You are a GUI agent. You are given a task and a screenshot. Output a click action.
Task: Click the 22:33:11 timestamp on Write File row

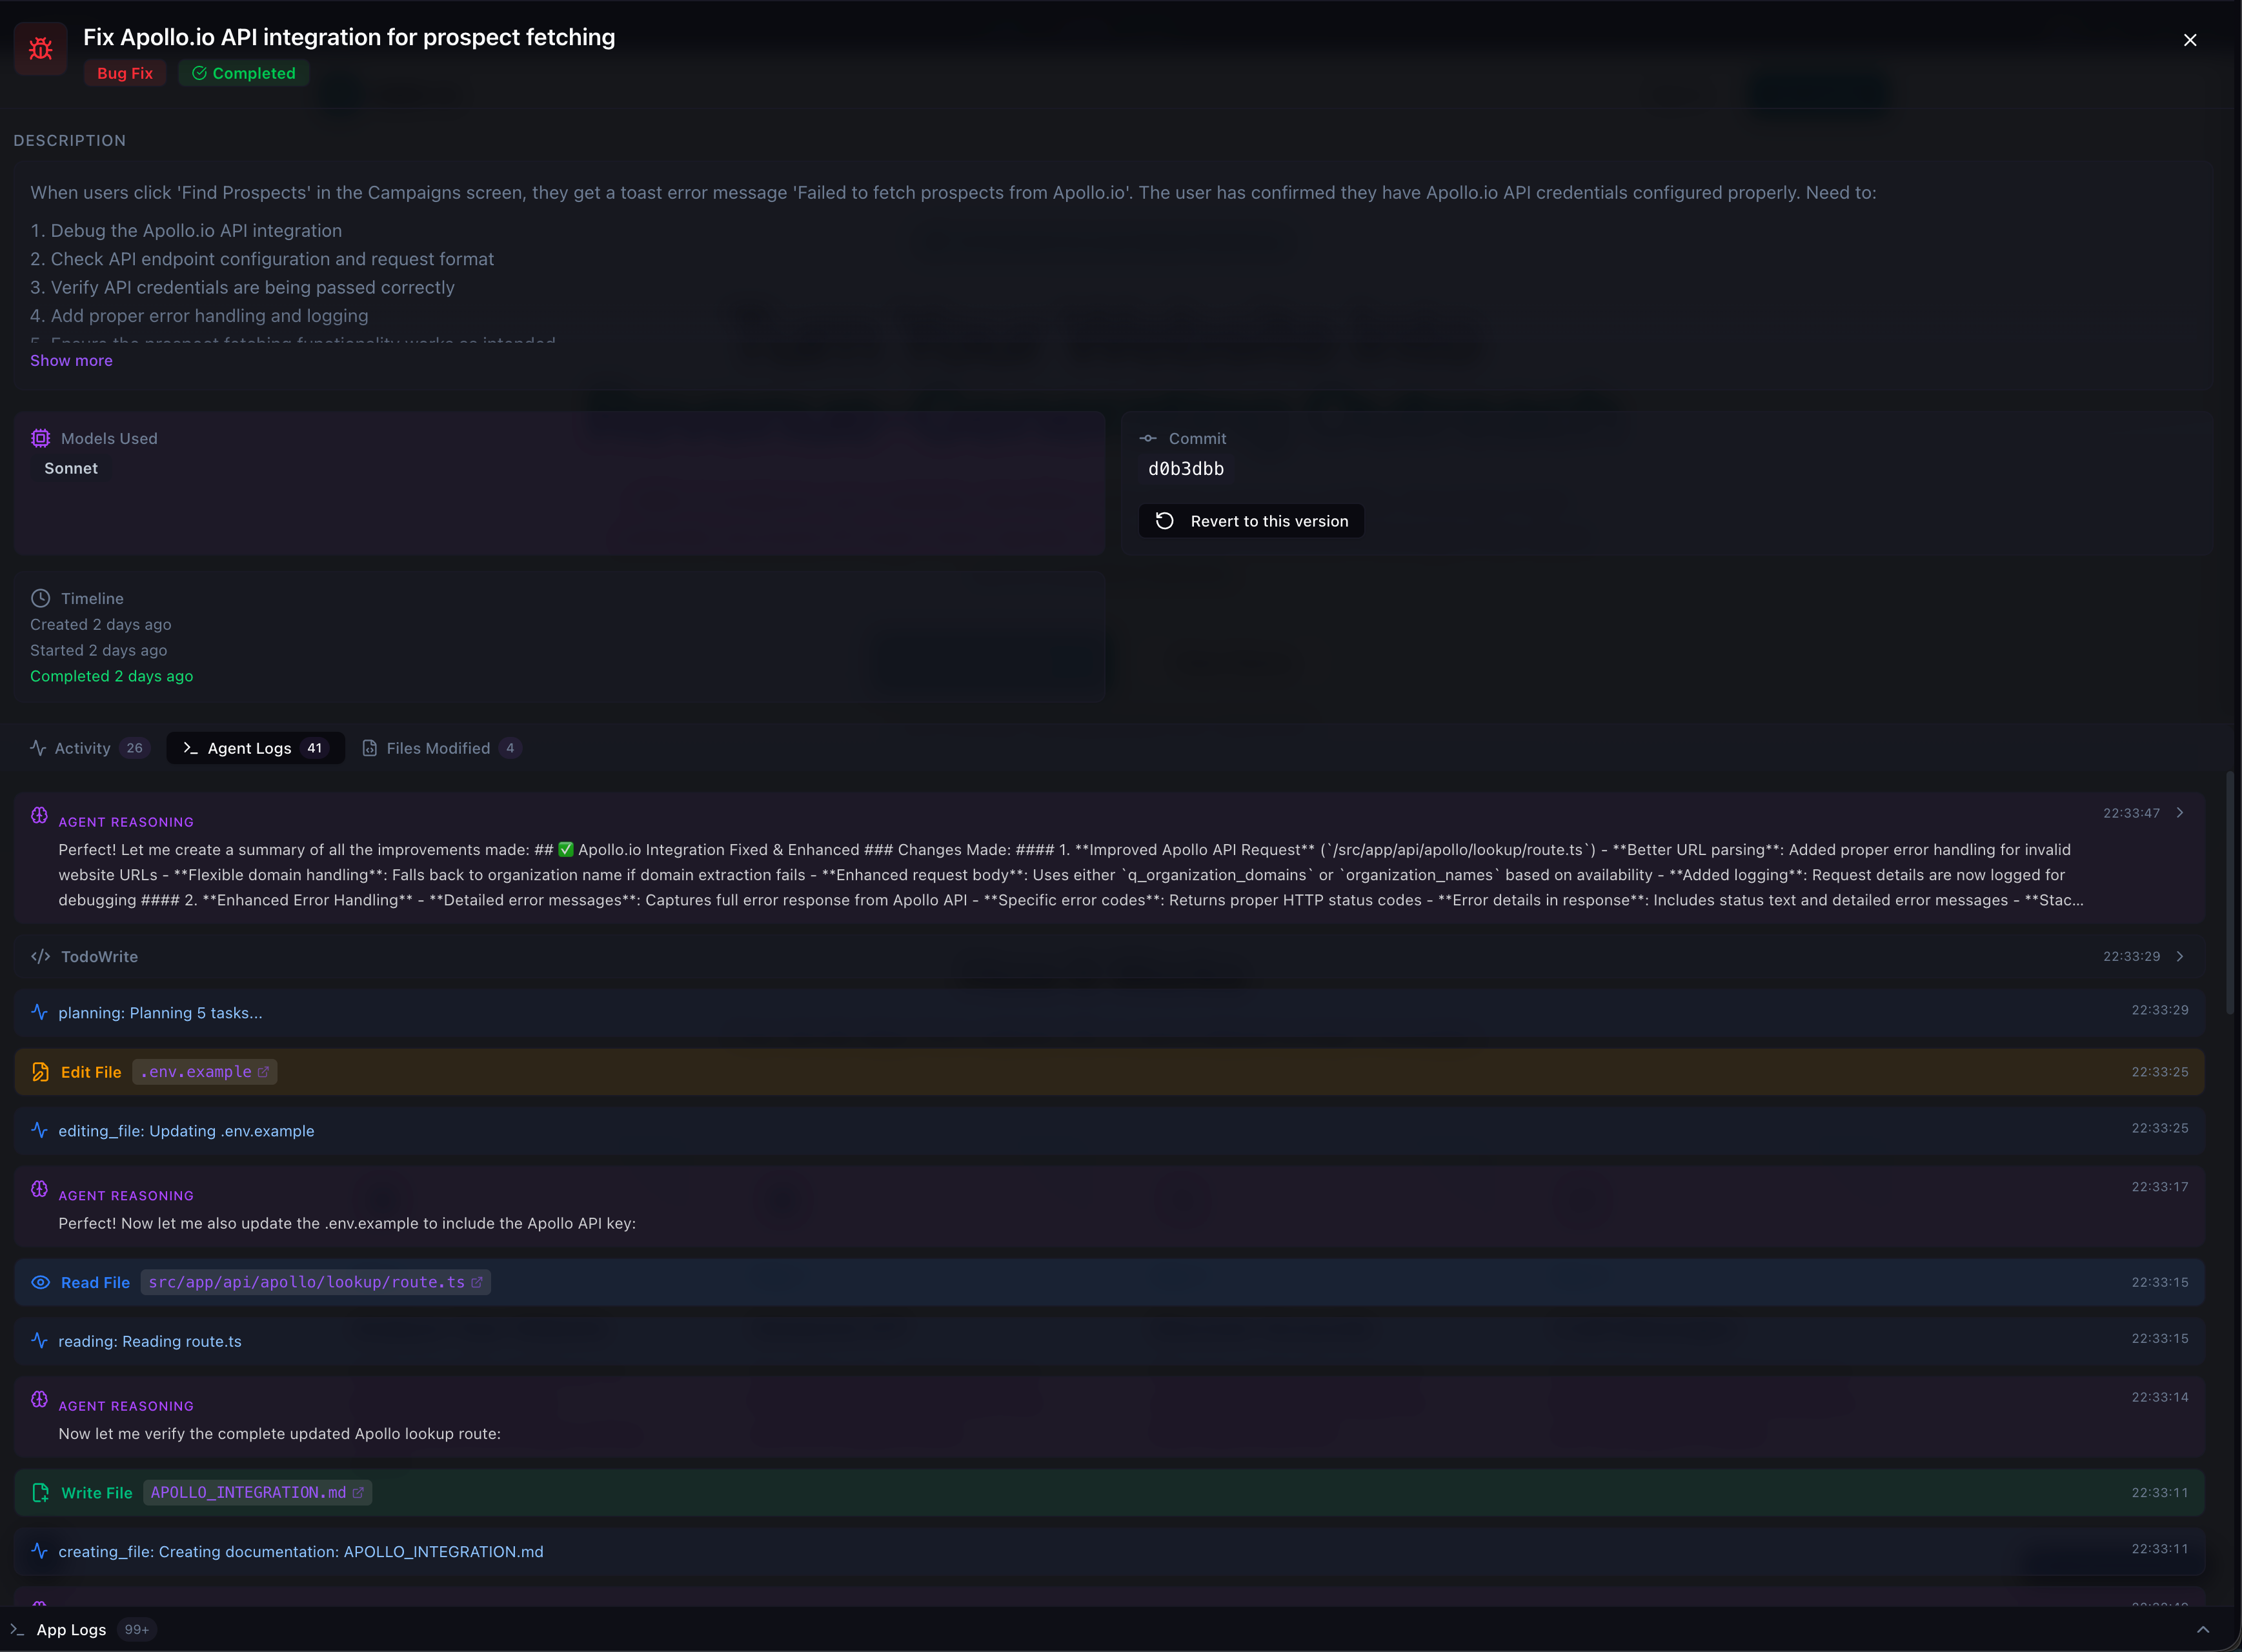point(2160,1492)
